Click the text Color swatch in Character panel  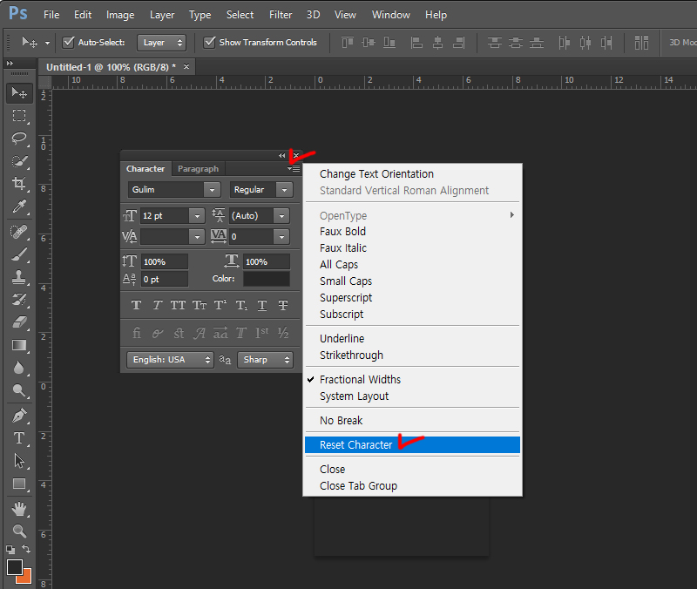(x=267, y=279)
